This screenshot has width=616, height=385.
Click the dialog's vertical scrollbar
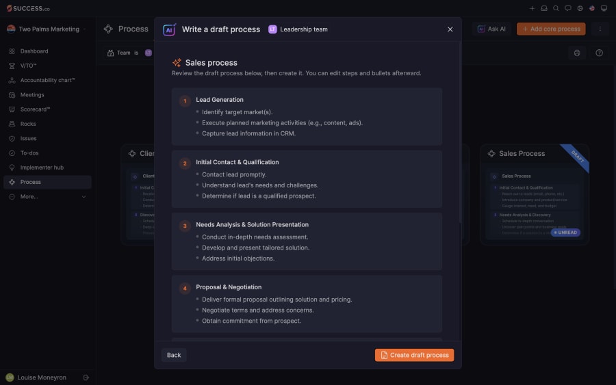(460, 133)
